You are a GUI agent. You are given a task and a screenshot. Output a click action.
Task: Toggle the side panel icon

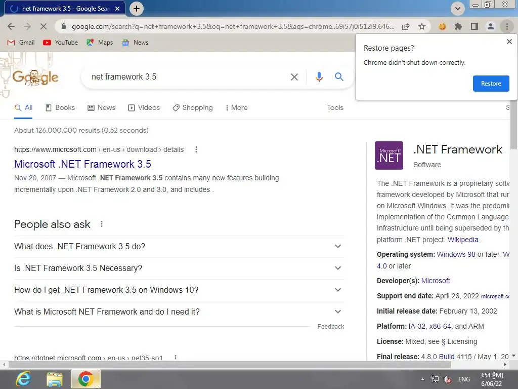pos(474,26)
